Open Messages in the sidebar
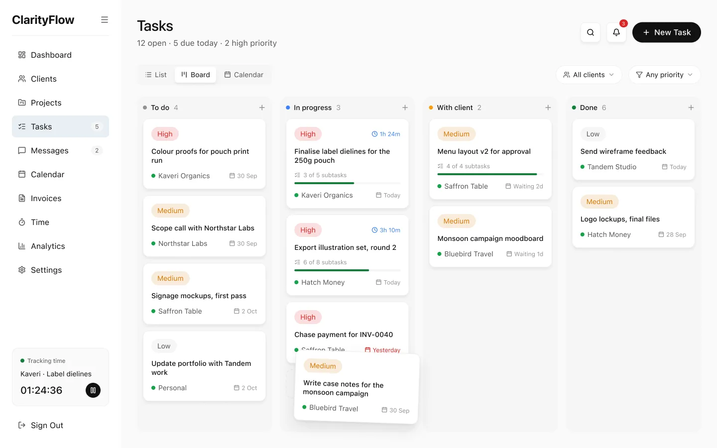Viewport: 717px width, 448px height. pyautogui.click(x=60, y=150)
